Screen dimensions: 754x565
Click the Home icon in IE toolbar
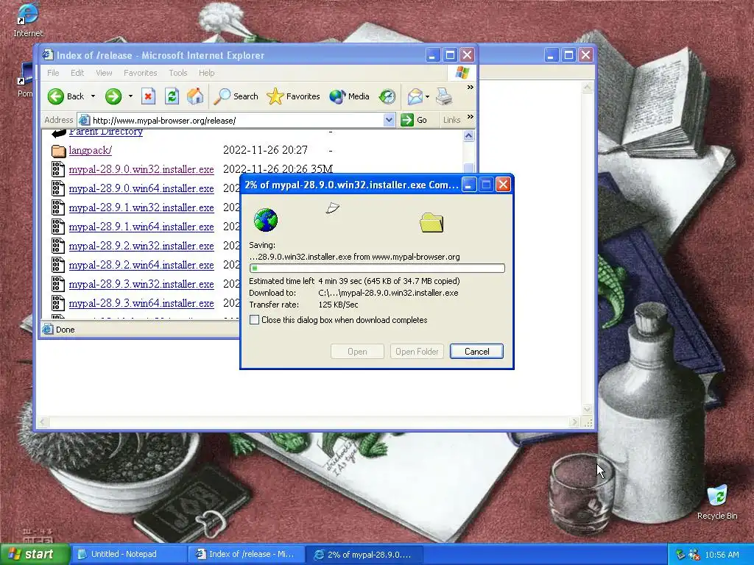point(195,96)
